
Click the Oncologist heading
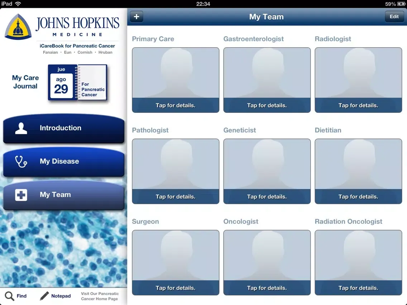pyautogui.click(x=241, y=222)
